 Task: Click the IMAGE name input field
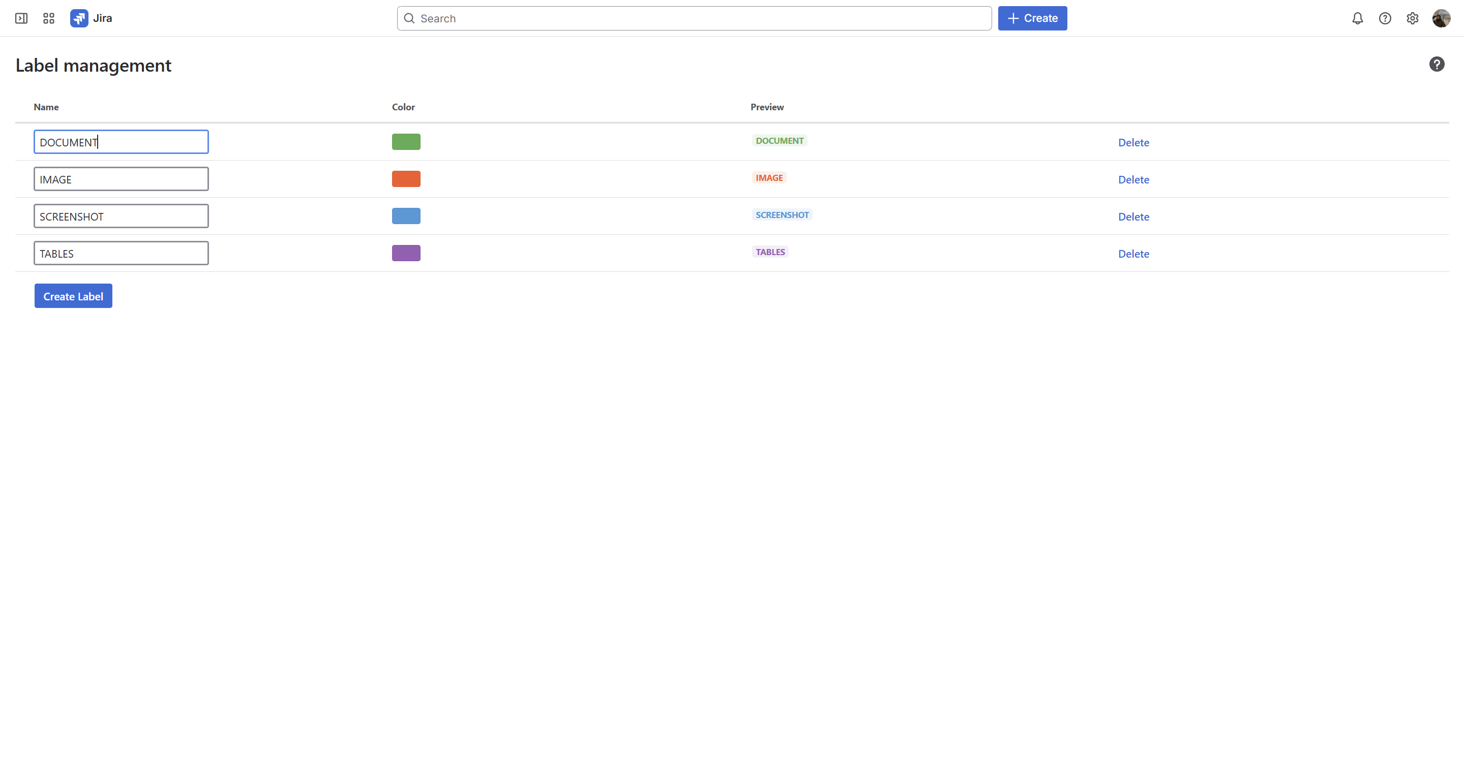pyautogui.click(x=121, y=179)
